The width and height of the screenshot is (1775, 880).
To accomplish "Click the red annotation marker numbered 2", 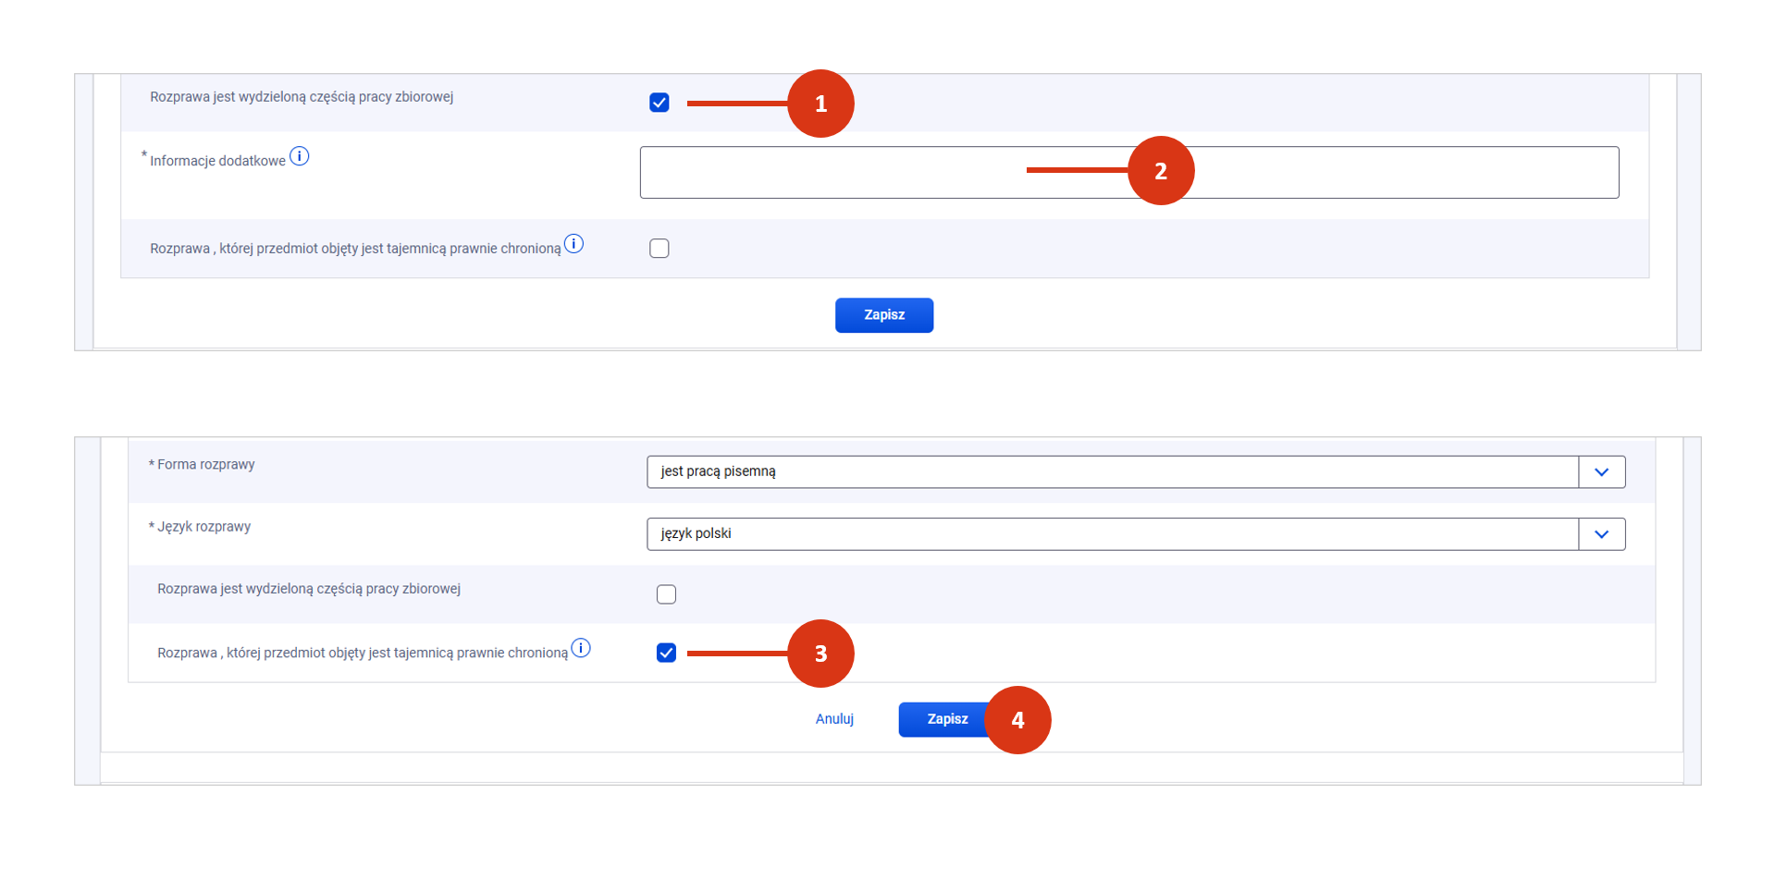I will [1161, 171].
